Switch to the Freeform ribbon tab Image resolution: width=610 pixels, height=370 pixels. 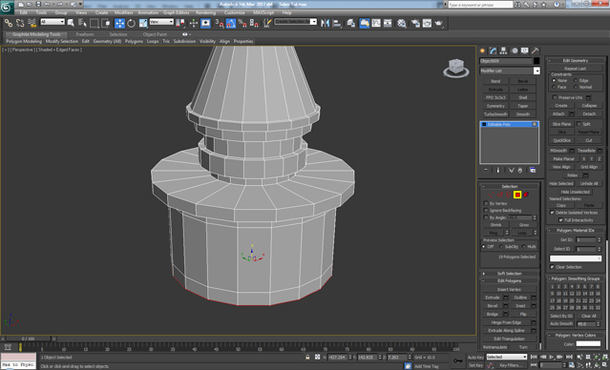(x=85, y=34)
